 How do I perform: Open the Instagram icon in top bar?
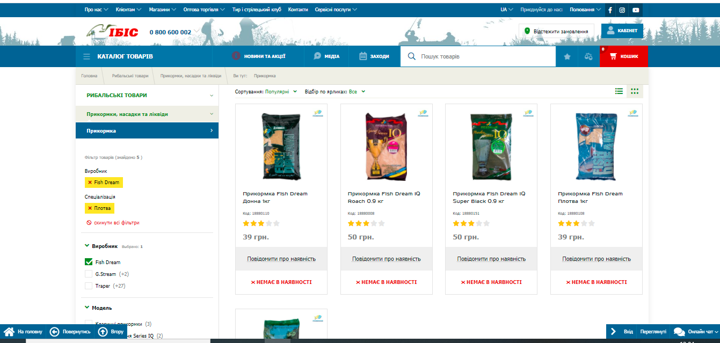tap(622, 10)
